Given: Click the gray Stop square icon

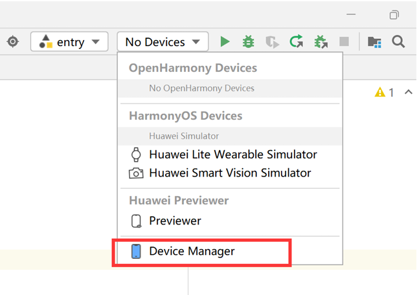Looking at the screenshot, I should [344, 41].
